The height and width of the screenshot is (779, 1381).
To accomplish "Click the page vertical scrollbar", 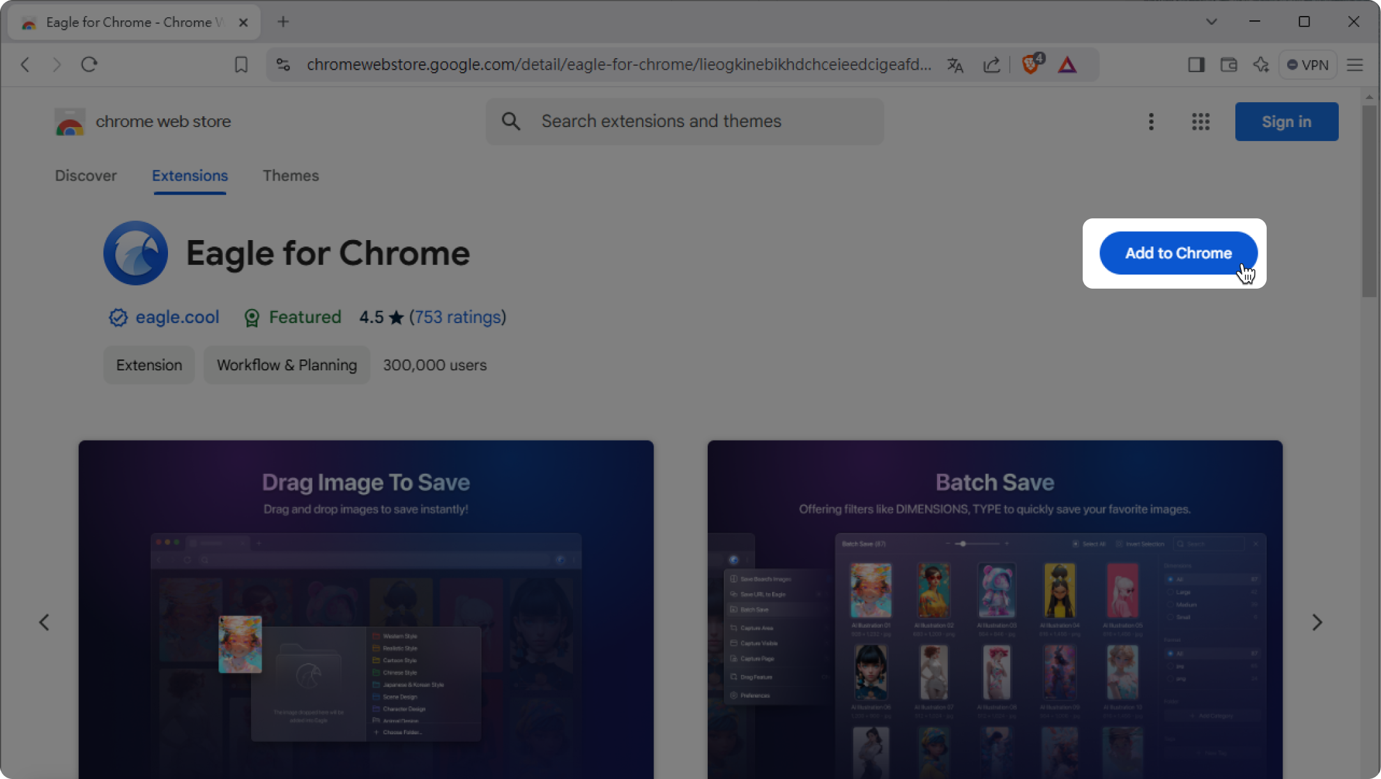I will [x=1369, y=201].
